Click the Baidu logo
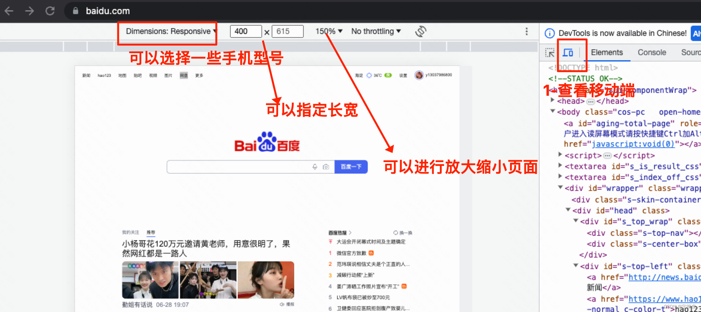 (267, 142)
